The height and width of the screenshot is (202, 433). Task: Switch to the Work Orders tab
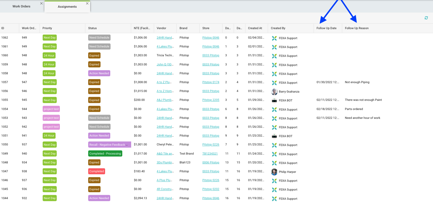coord(21,6)
